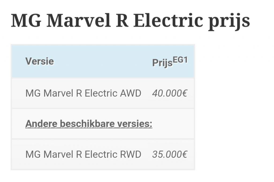The width and height of the screenshot is (274, 182).
Task: Click MG at start of page title
Action: tap(26, 21)
